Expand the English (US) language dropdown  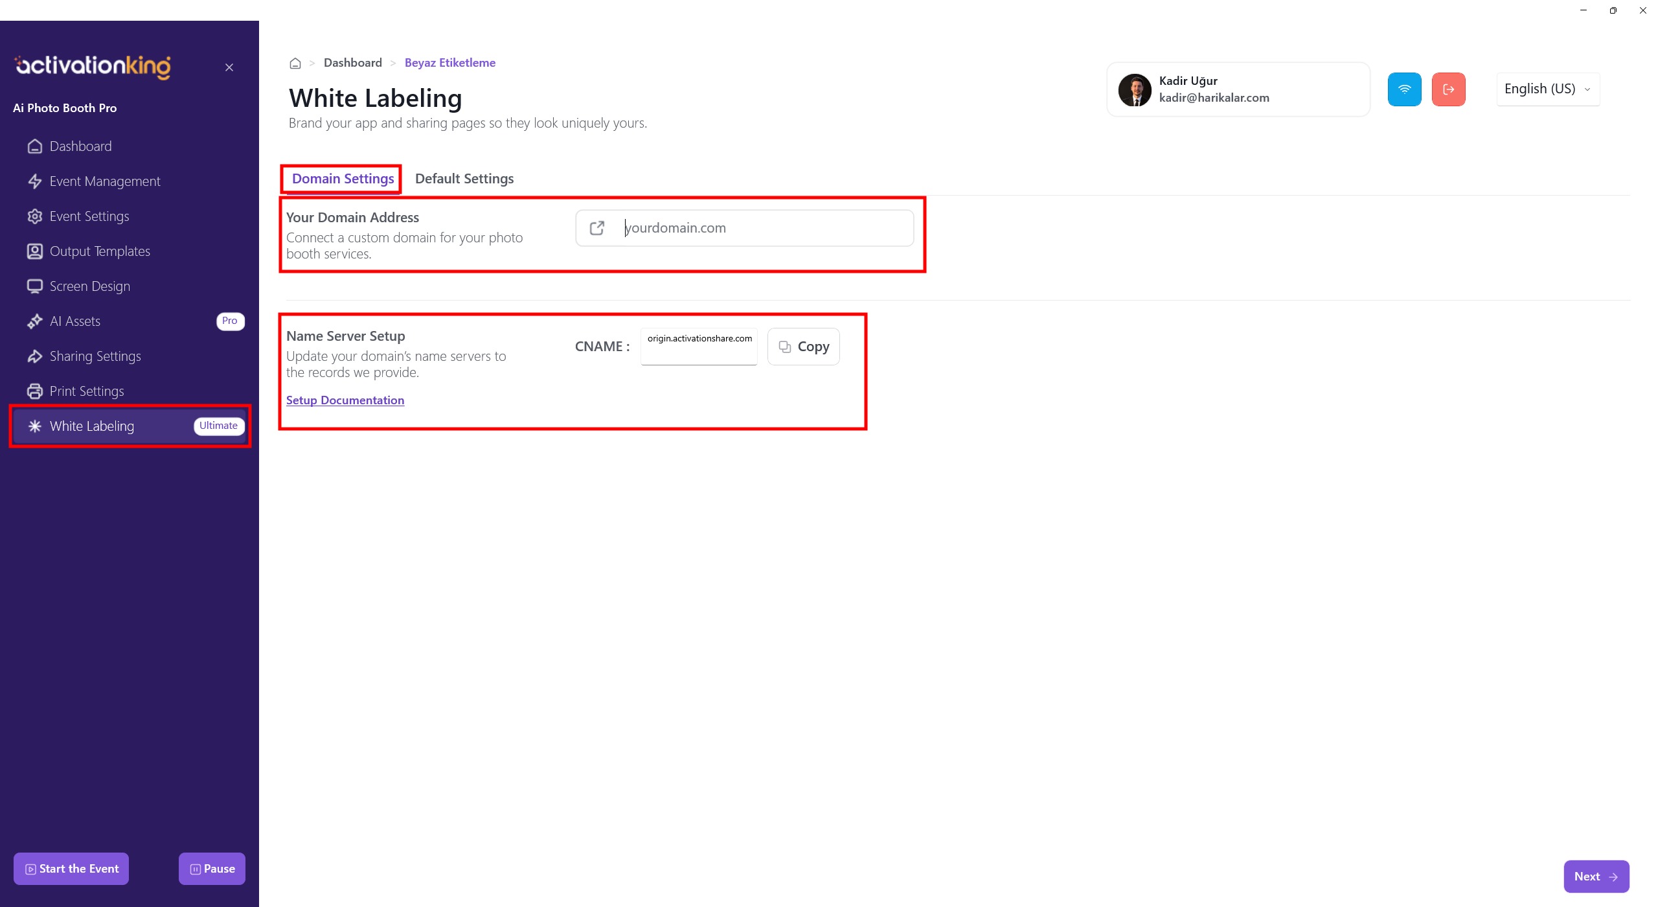click(x=1547, y=89)
